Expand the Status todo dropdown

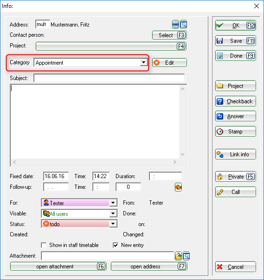coord(113,224)
